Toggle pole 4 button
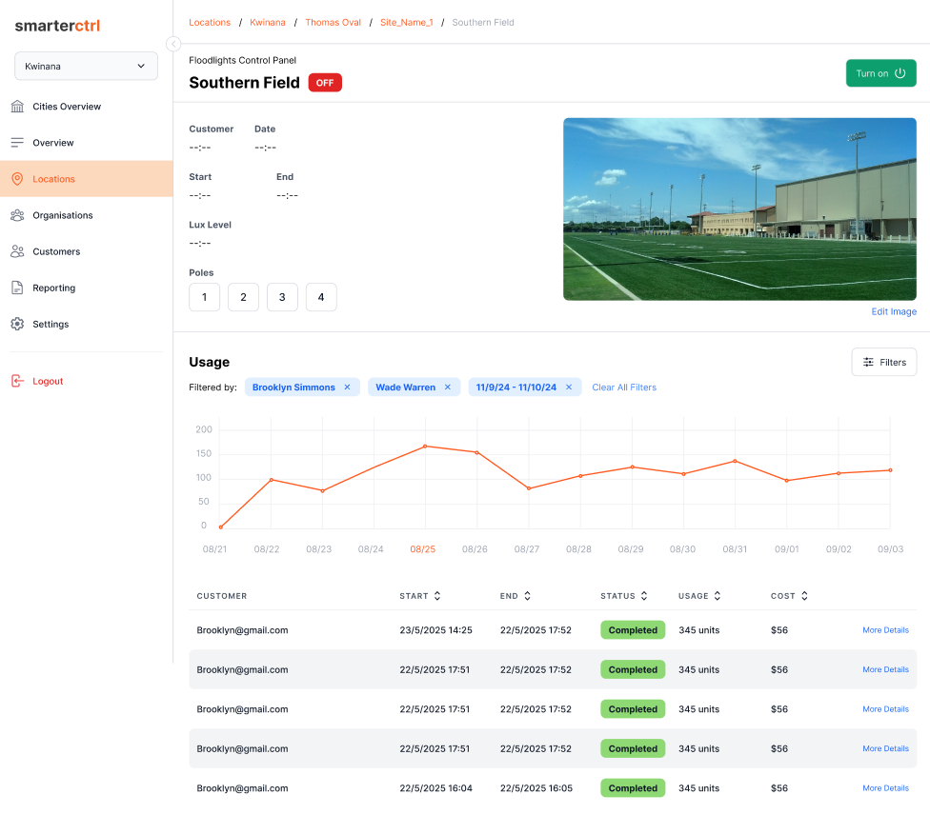The image size is (930, 815). pos(321,297)
